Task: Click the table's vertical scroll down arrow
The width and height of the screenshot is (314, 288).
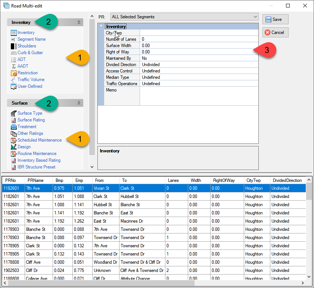Action: click(x=309, y=277)
